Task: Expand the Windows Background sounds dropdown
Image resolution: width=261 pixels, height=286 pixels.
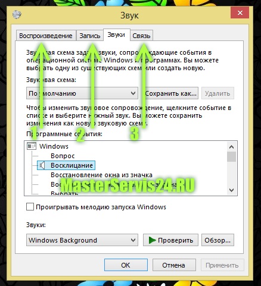Action: click(x=82, y=240)
